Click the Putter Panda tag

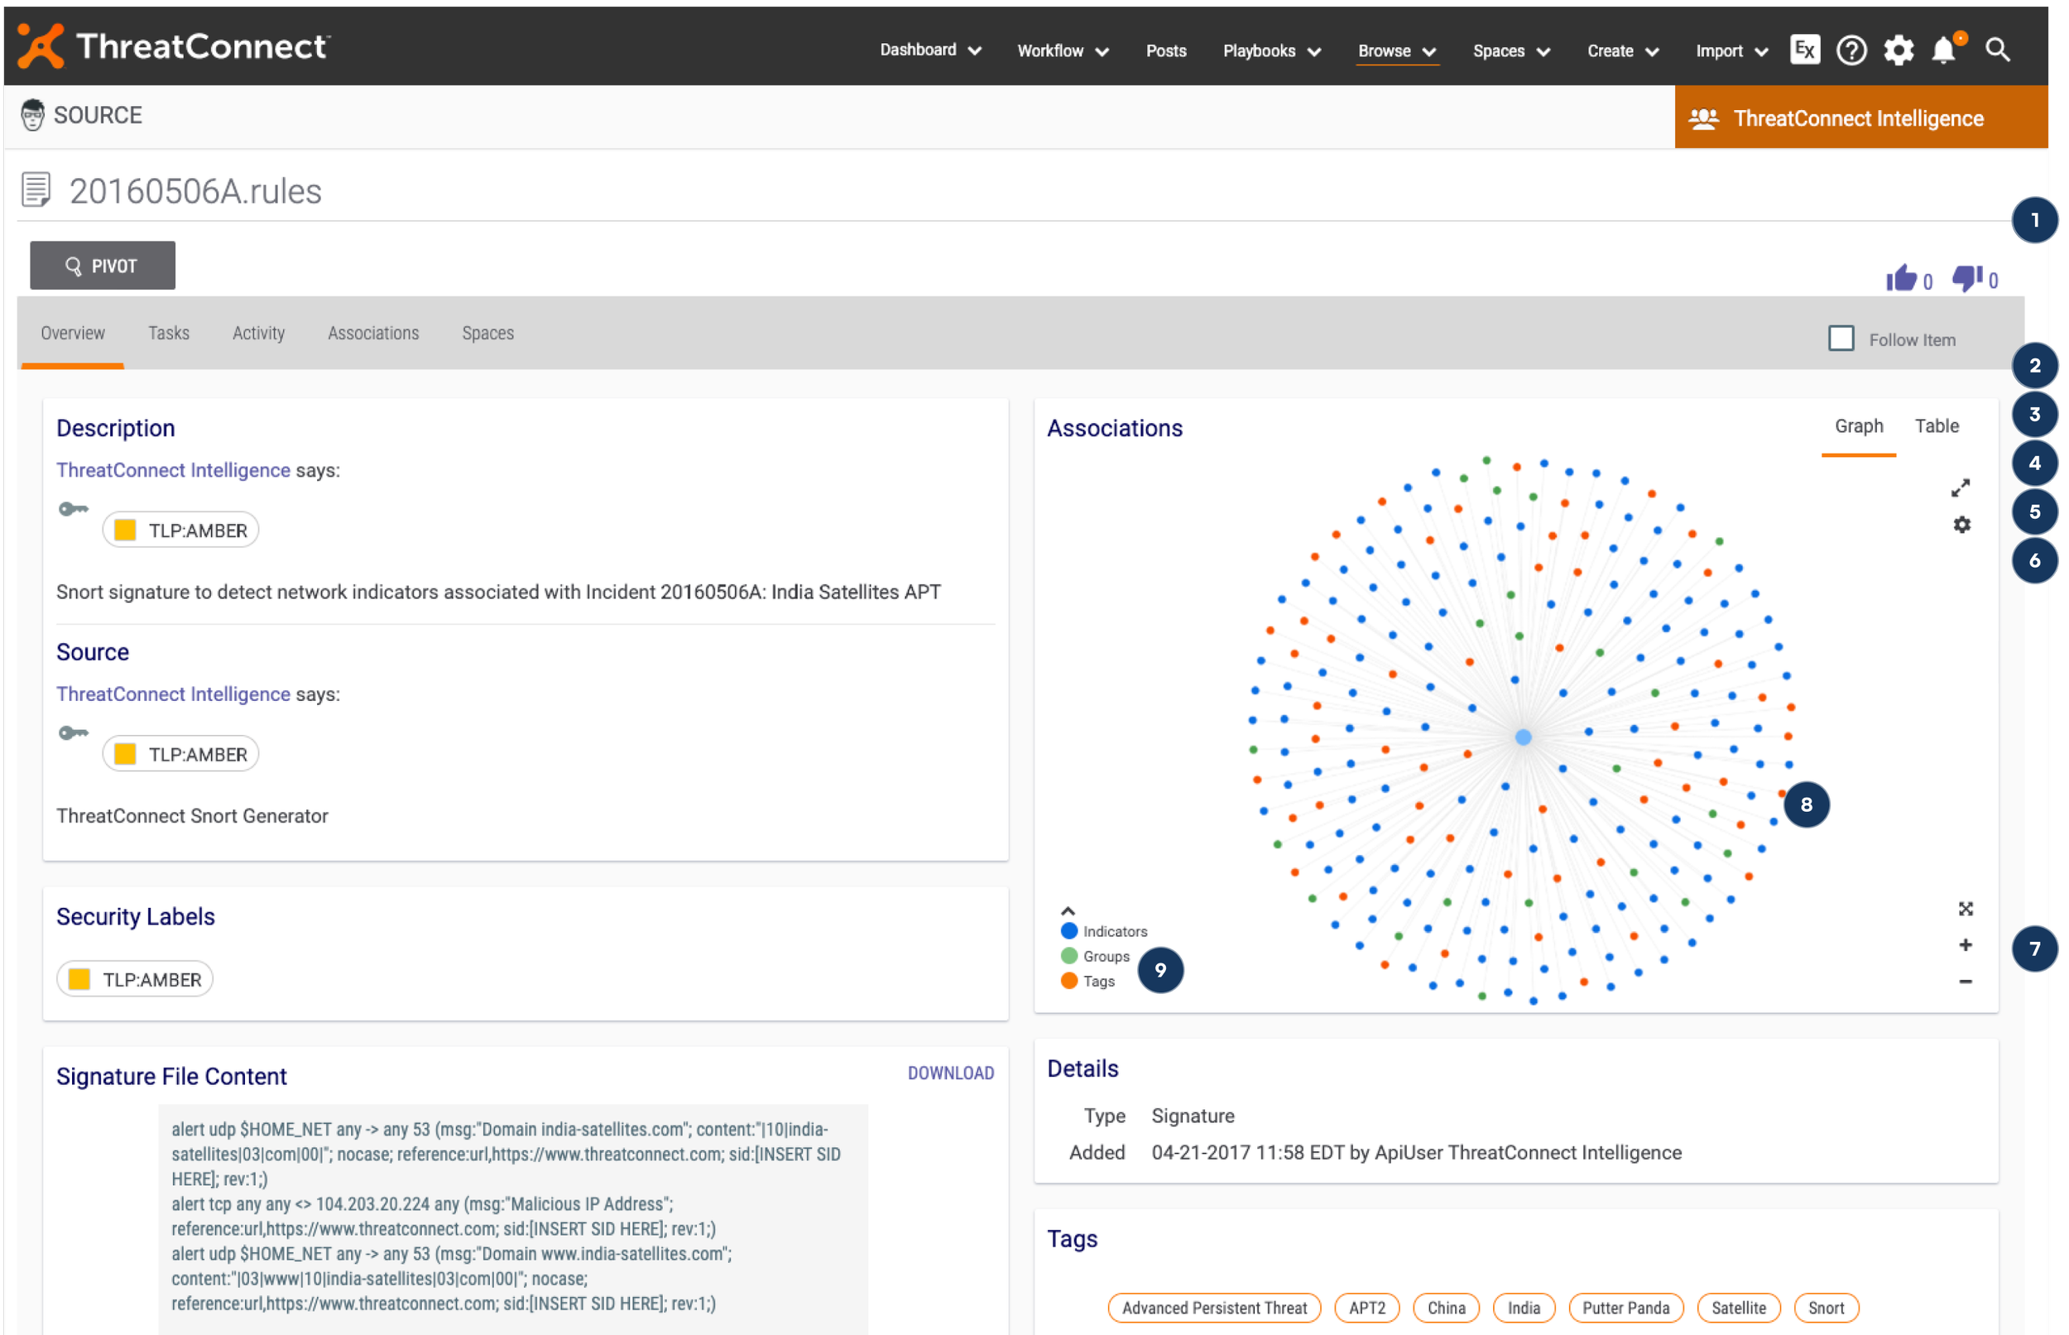pyautogui.click(x=1625, y=1307)
